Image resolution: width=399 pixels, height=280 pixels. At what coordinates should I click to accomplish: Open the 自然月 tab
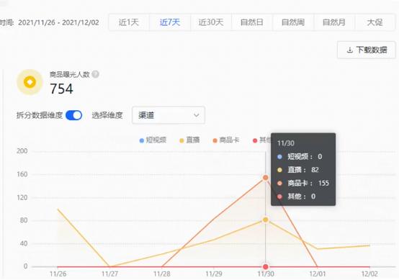click(334, 22)
